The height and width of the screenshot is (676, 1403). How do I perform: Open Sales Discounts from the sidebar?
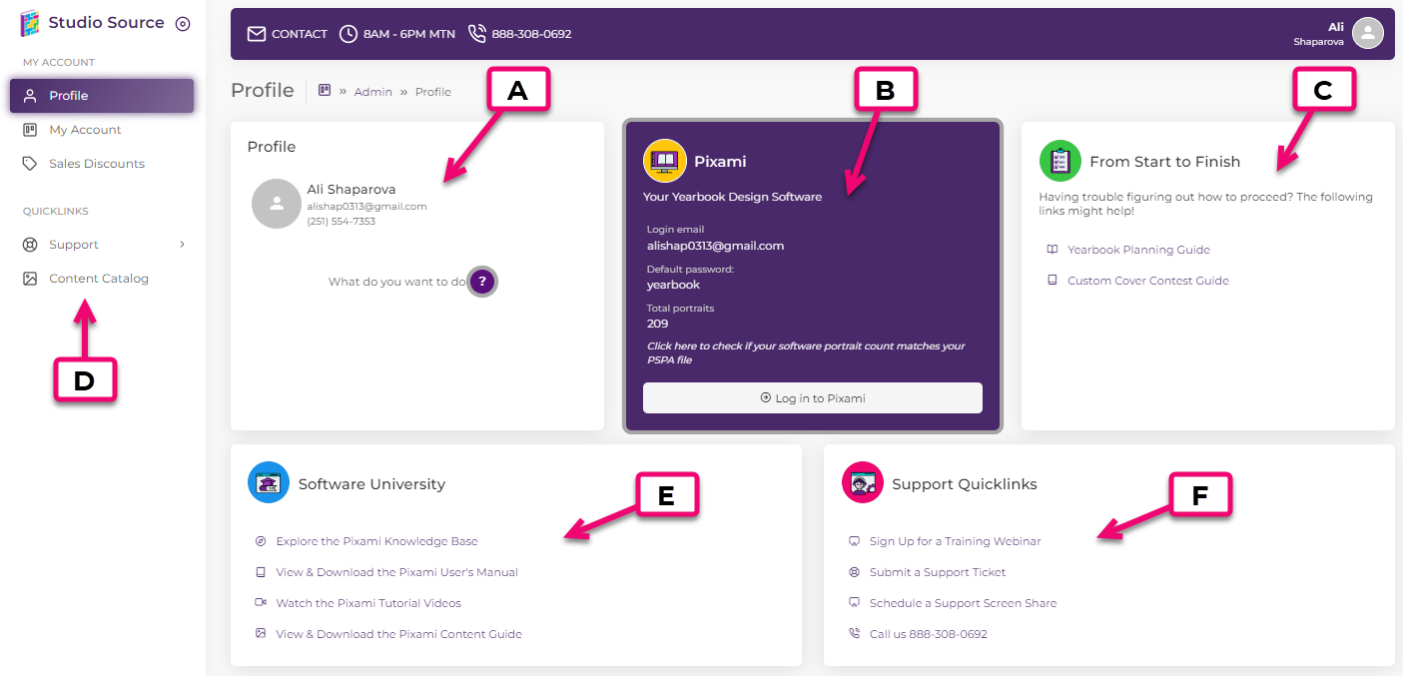click(x=95, y=163)
